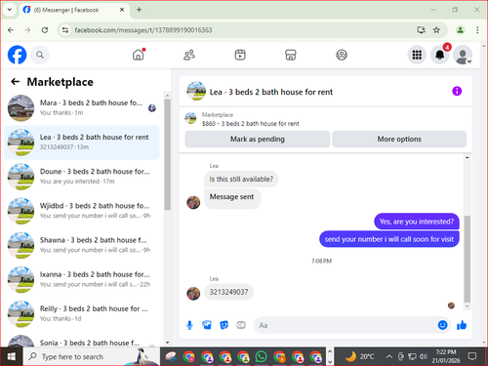488x366 pixels.
Task: Click the chat list scrollbar
Action: [167, 154]
